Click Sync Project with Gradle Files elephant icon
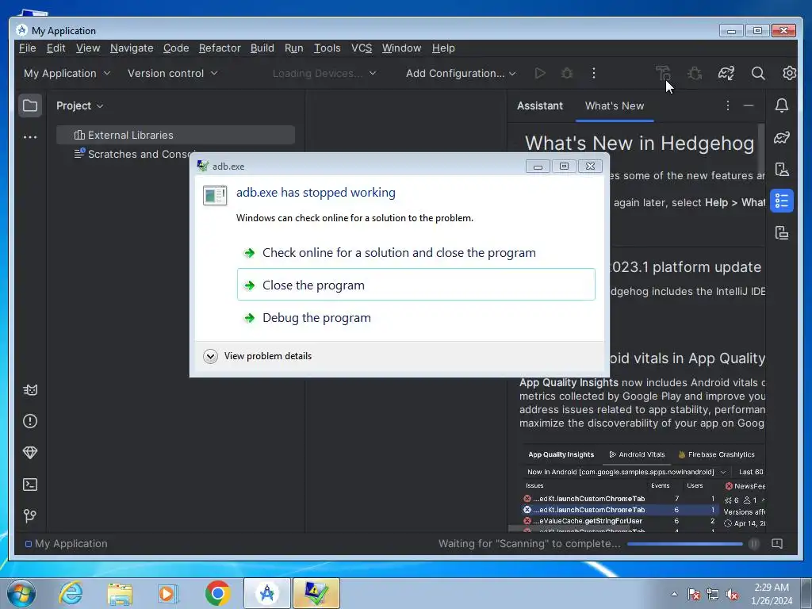This screenshot has height=609, width=812. (x=726, y=73)
